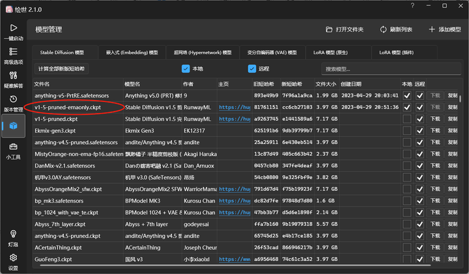Image resolution: width=469 pixels, height=274 pixels.
Task: Toggle the 本地 local filter checkbox
Action: click(186, 69)
